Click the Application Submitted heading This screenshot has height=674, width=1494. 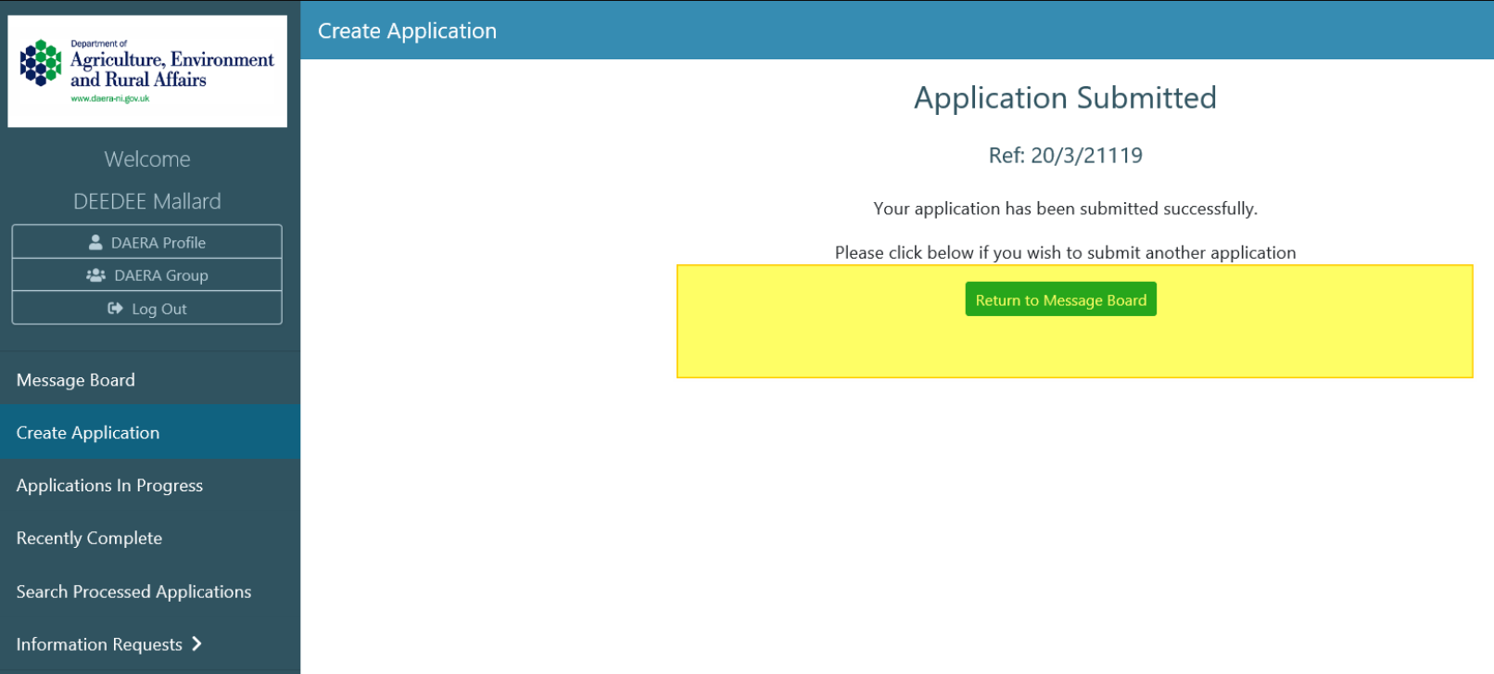pyautogui.click(x=1065, y=98)
